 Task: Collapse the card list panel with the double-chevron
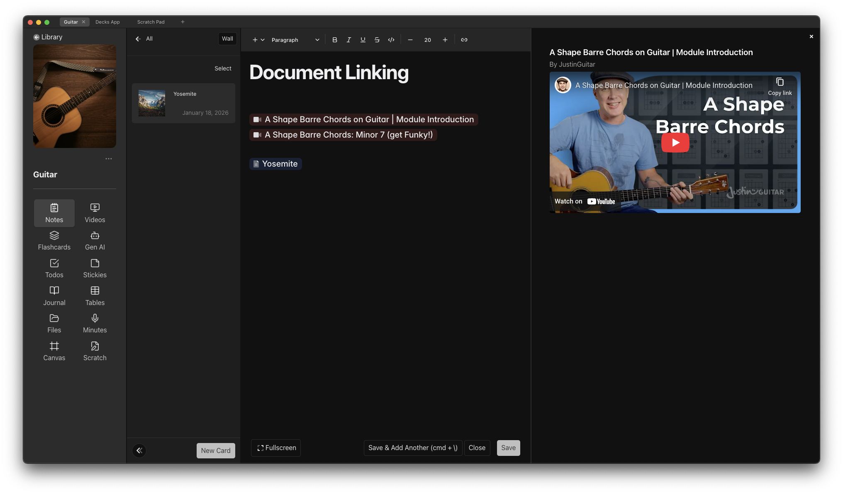click(x=139, y=450)
